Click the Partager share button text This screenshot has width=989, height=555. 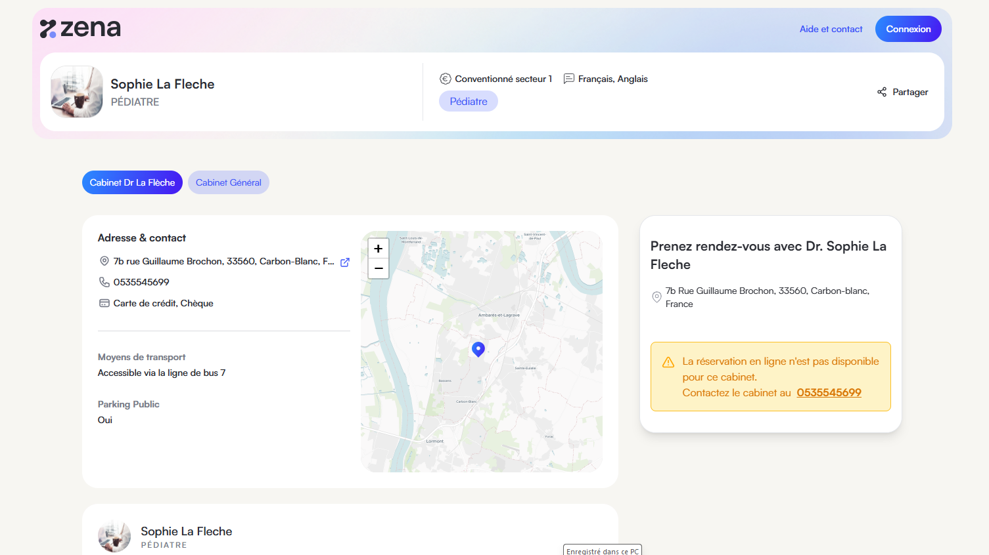pos(910,92)
